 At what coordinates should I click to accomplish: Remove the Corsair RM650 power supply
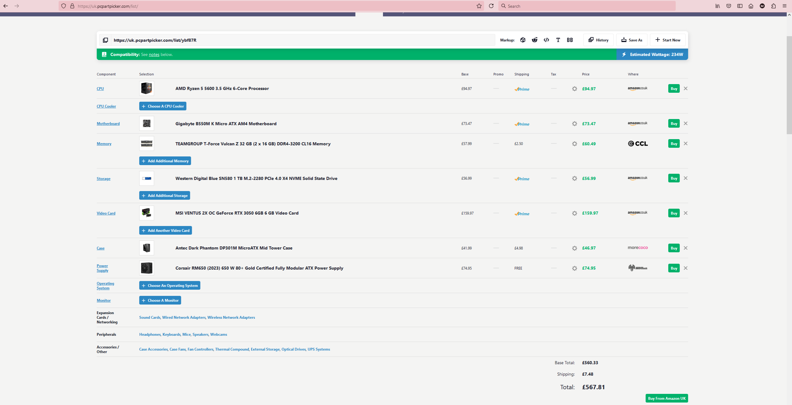coord(686,268)
